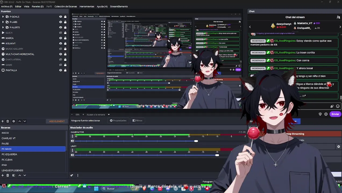342x193 pixels.
Task: Open chat shield moderation icon
Action: (320, 114)
